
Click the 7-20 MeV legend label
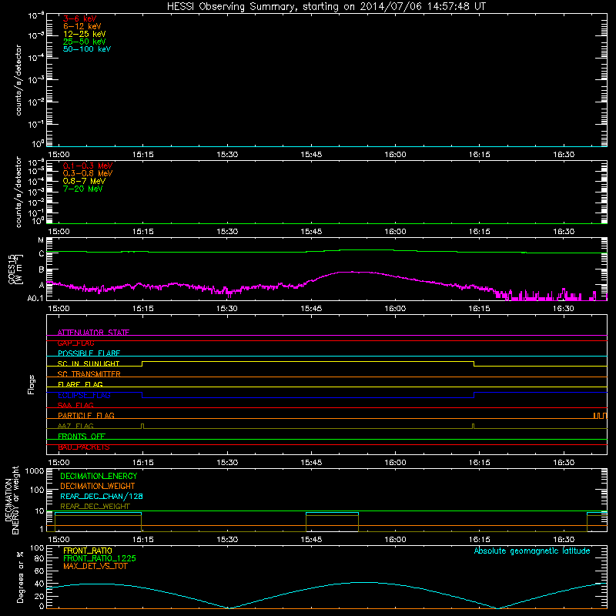(x=82, y=189)
